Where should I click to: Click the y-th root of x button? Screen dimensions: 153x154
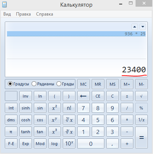(x=69, y=120)
